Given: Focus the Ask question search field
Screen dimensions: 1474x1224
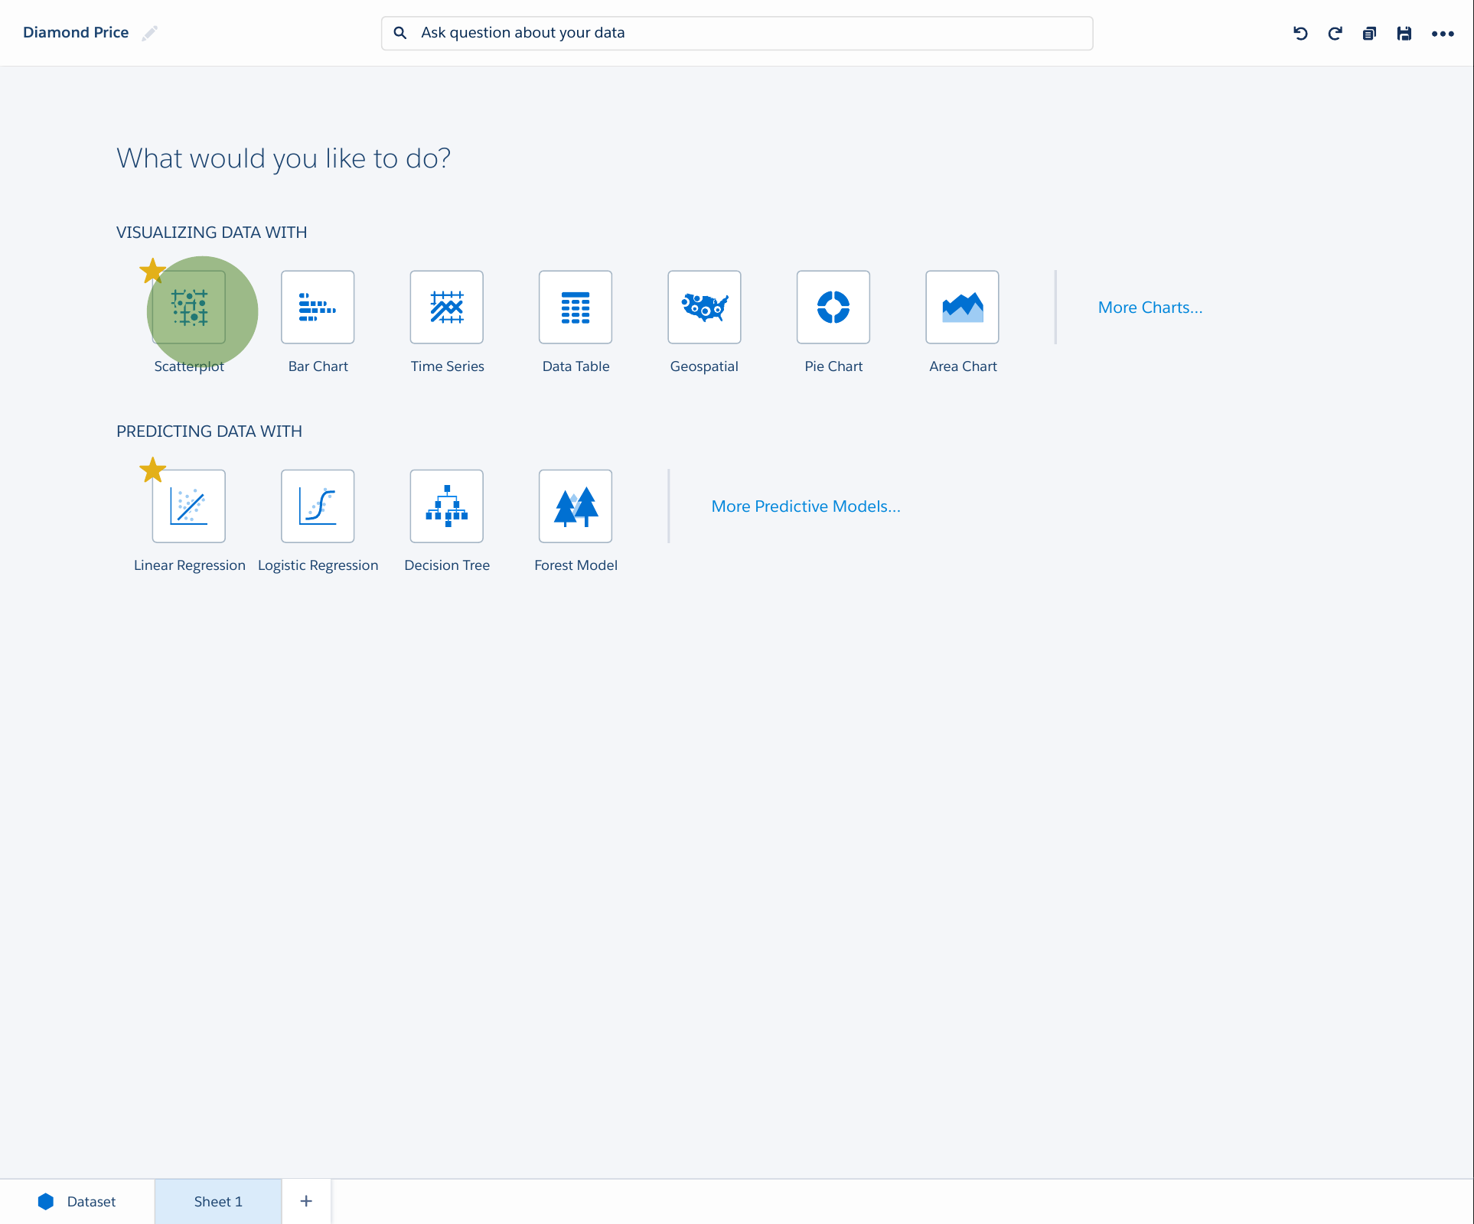Looking at the screenshot, I should click(737, 33).
